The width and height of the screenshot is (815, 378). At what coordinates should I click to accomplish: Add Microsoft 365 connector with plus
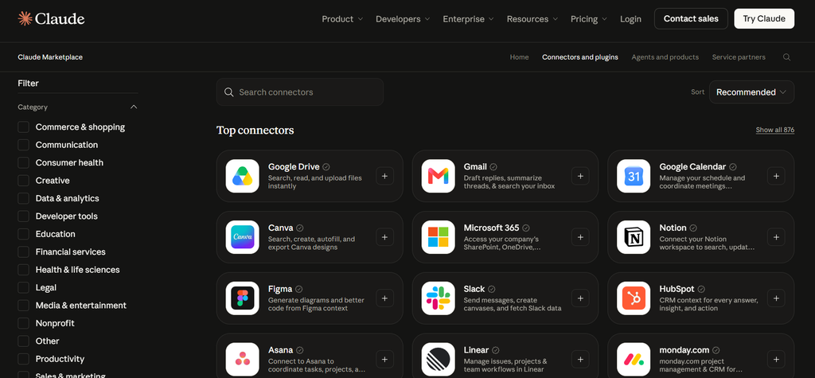(580, 237)
